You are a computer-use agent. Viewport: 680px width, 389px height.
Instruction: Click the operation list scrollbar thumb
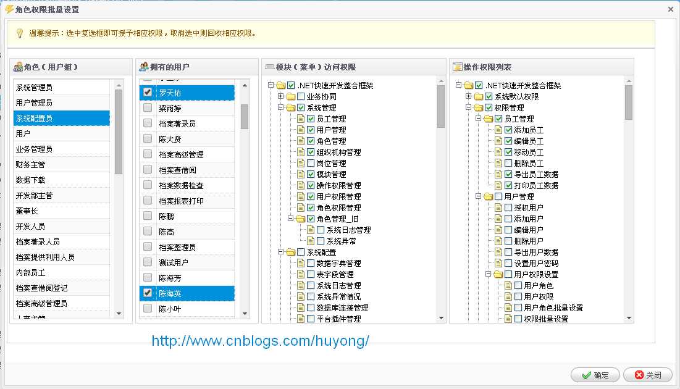629,102
